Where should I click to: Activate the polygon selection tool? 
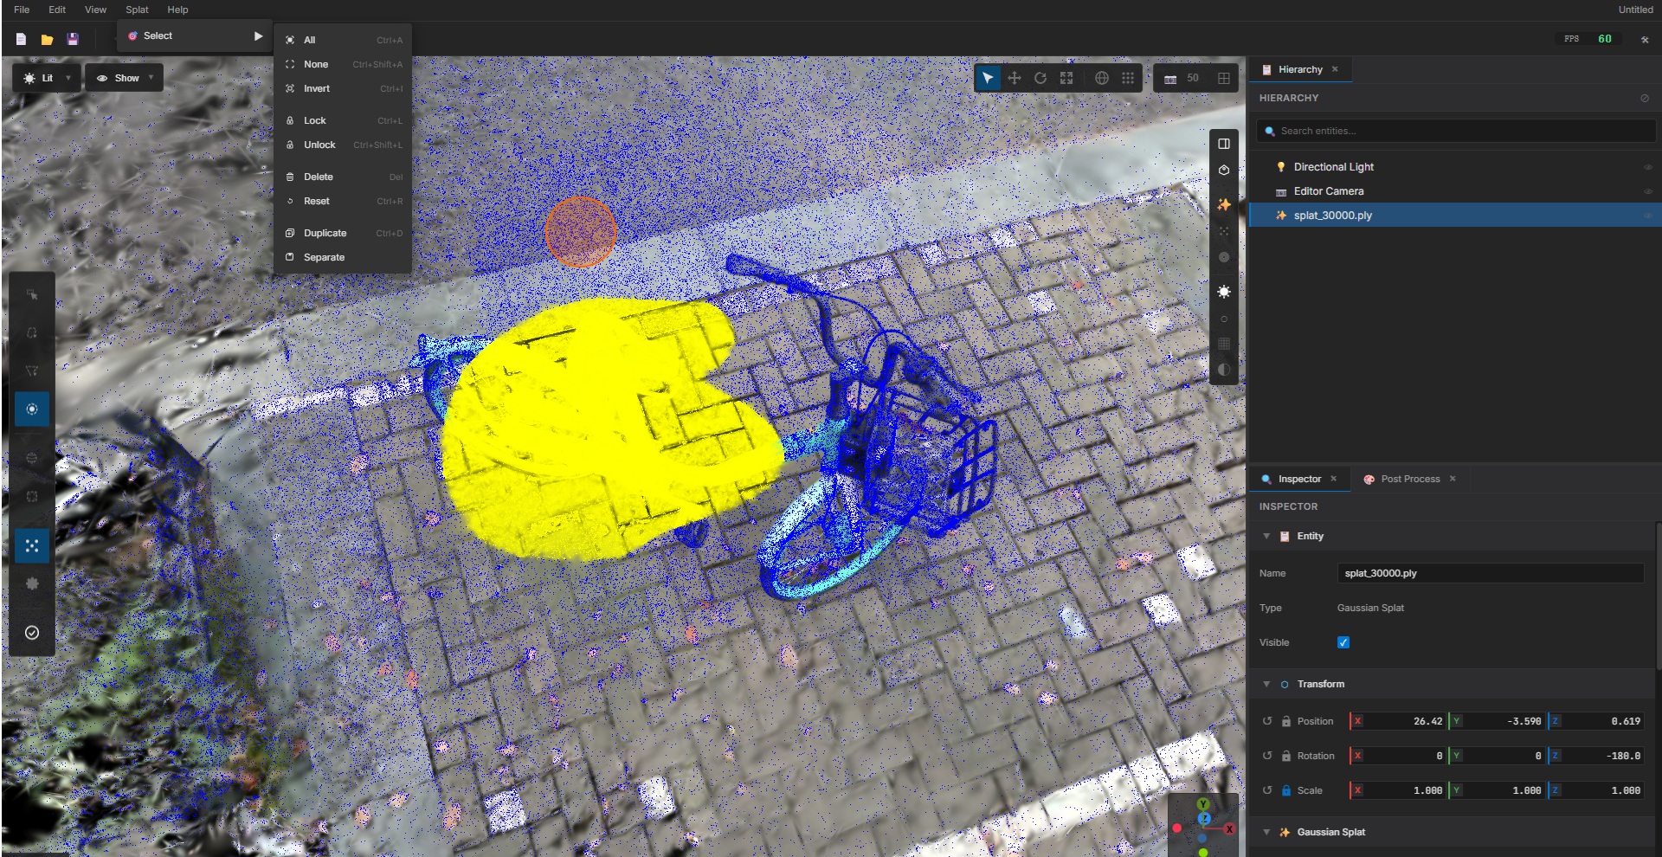point(32,371)
